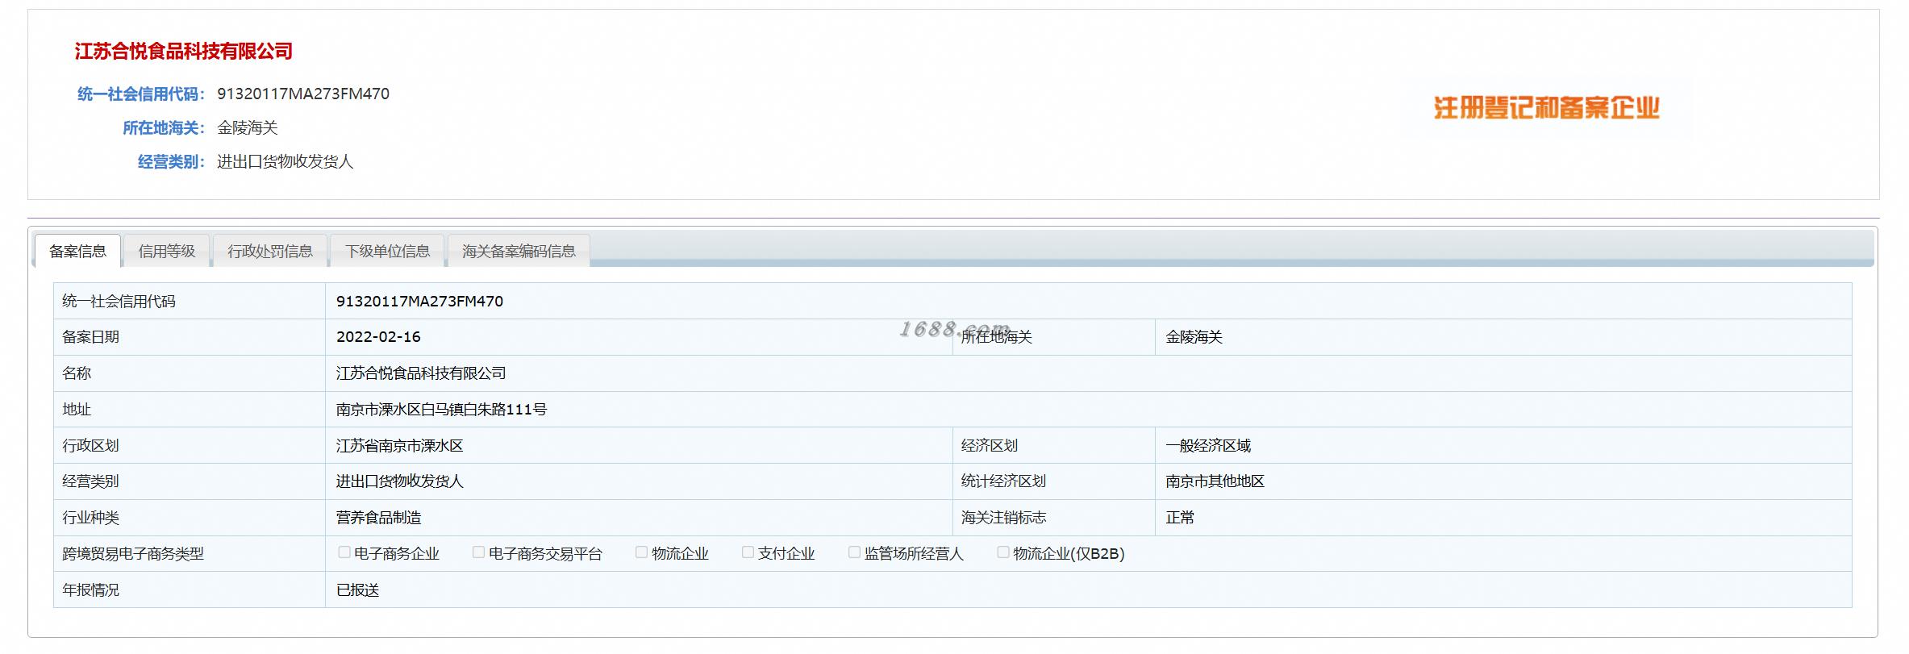The width and height of the screenshot is (1909, 654).
Task: Select the filing date 2022-02-16
Action: click(378, 337)
